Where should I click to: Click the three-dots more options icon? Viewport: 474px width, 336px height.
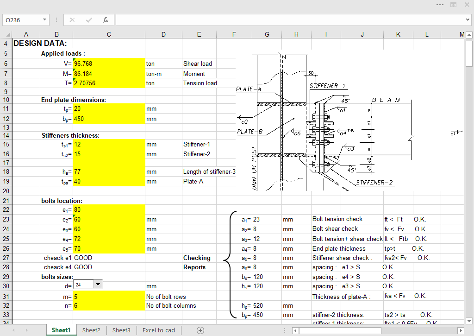pyautogui.click(x=440, y=5)
